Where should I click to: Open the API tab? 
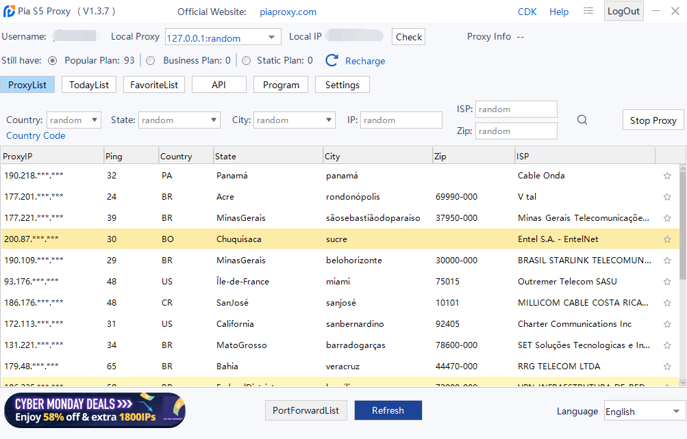coord(218,85)
